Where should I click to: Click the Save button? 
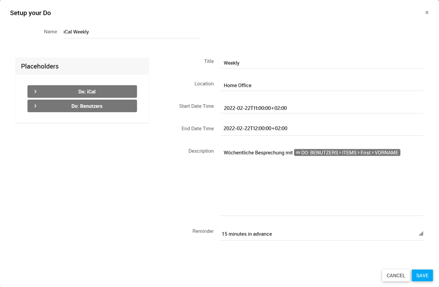click(422, 276)
